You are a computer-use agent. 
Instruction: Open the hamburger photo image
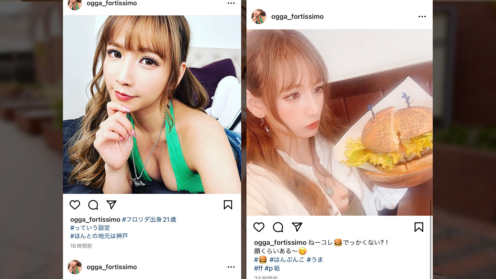pos(339,122)
